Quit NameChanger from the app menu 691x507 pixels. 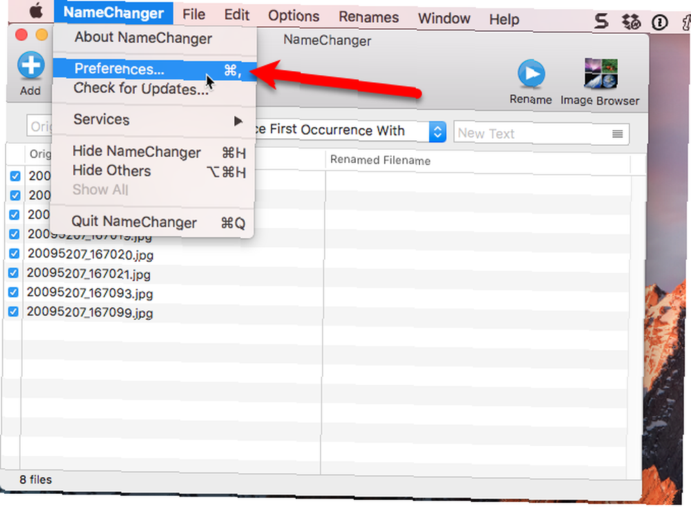152,222
